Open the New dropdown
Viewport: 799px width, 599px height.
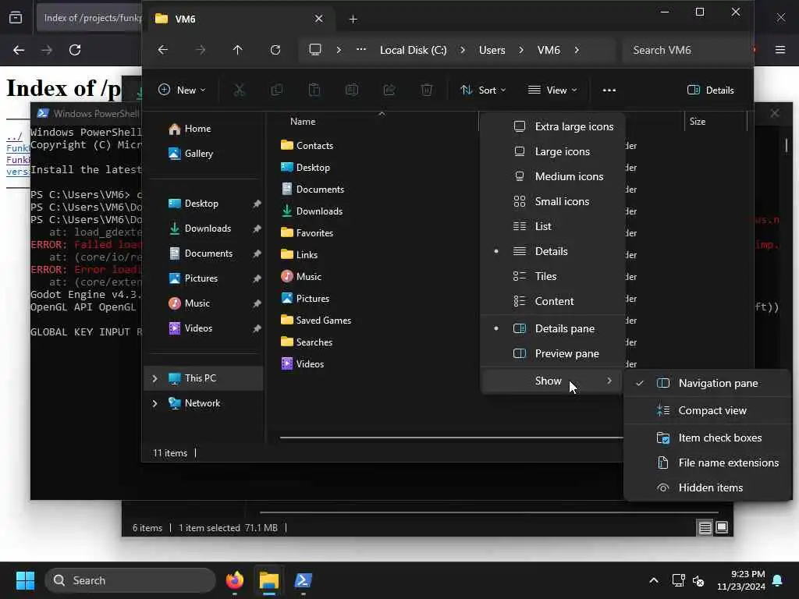(x=182, y=90)
